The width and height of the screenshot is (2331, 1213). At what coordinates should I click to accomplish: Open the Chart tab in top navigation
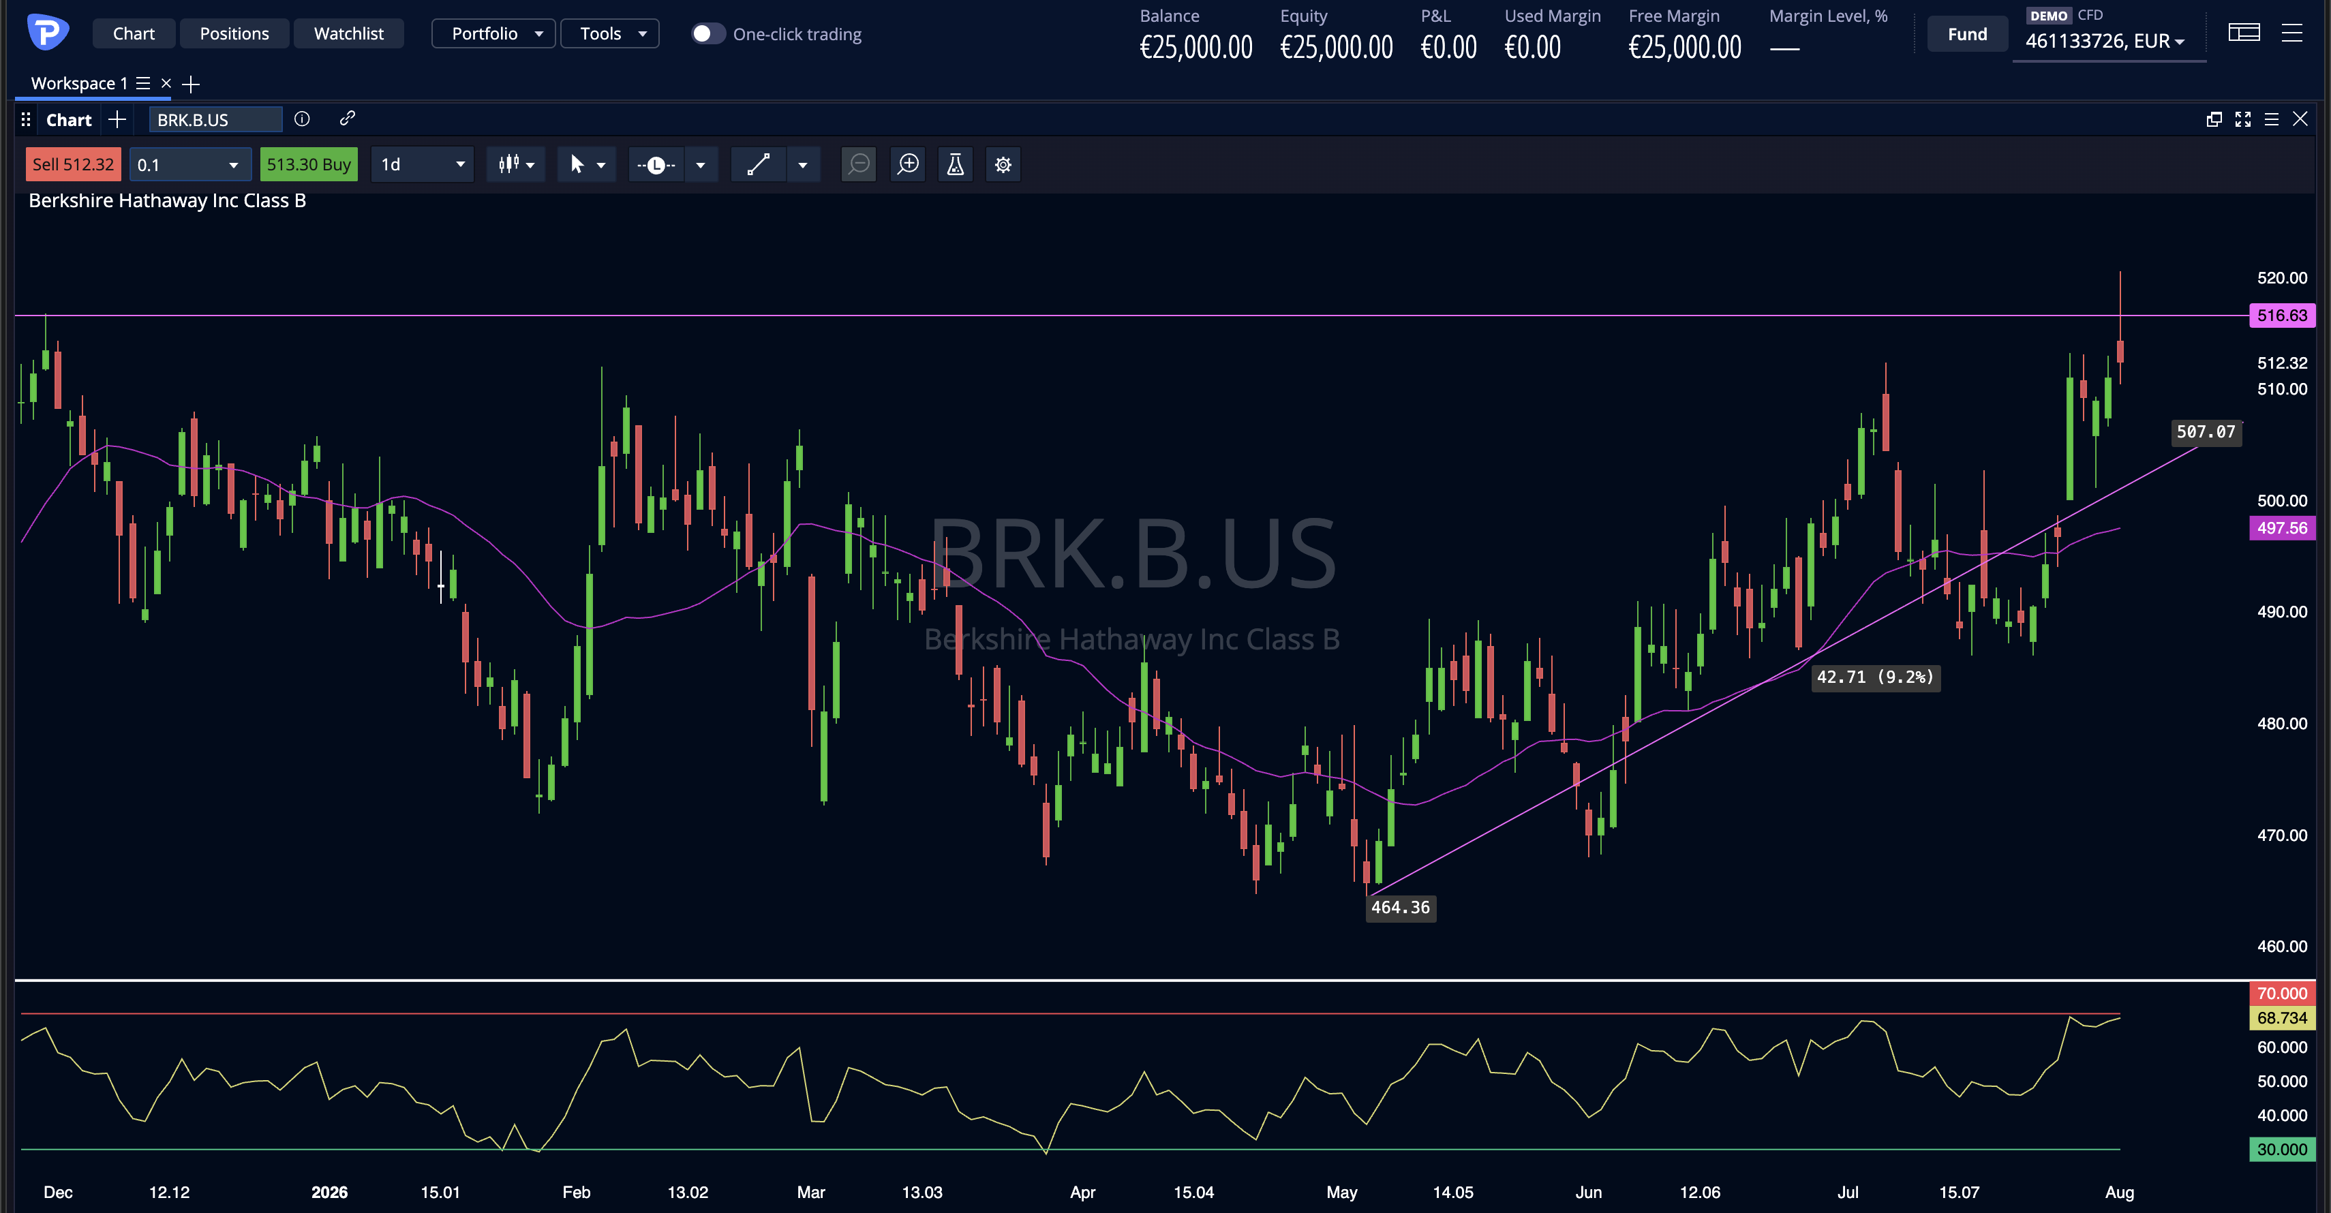(133, 33)
